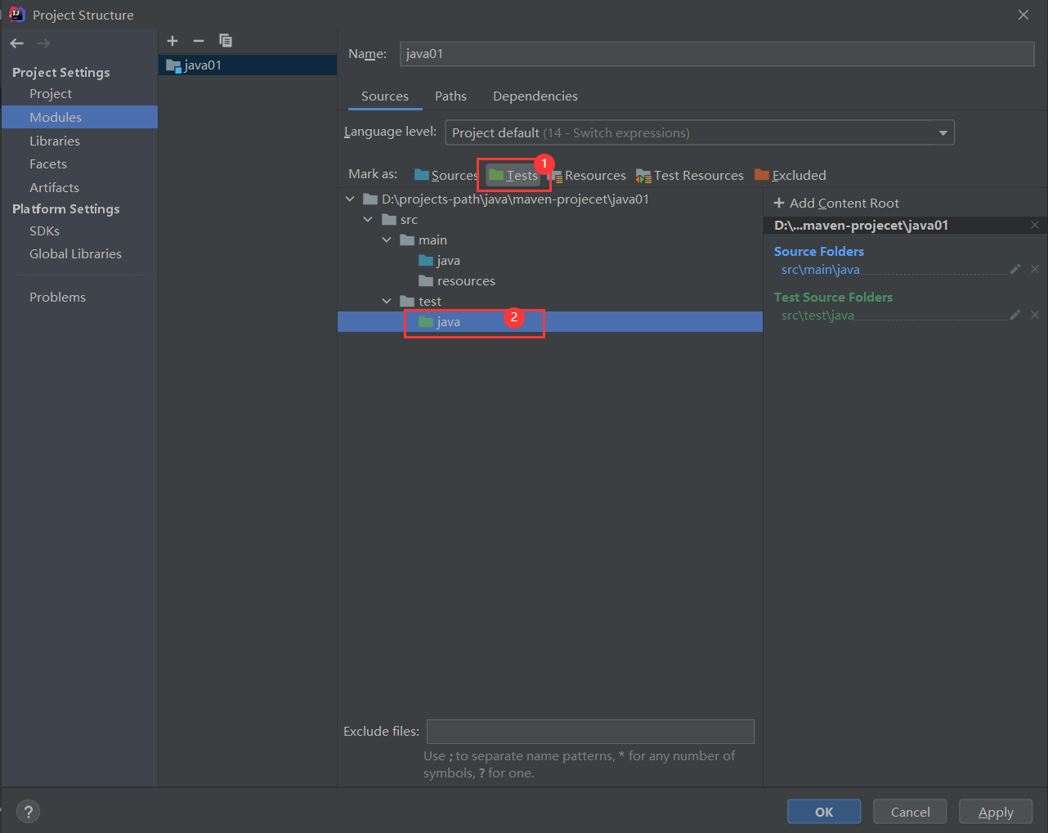Select java01 module in the module list
This screenshot has width=1048, height=833.
248,65
